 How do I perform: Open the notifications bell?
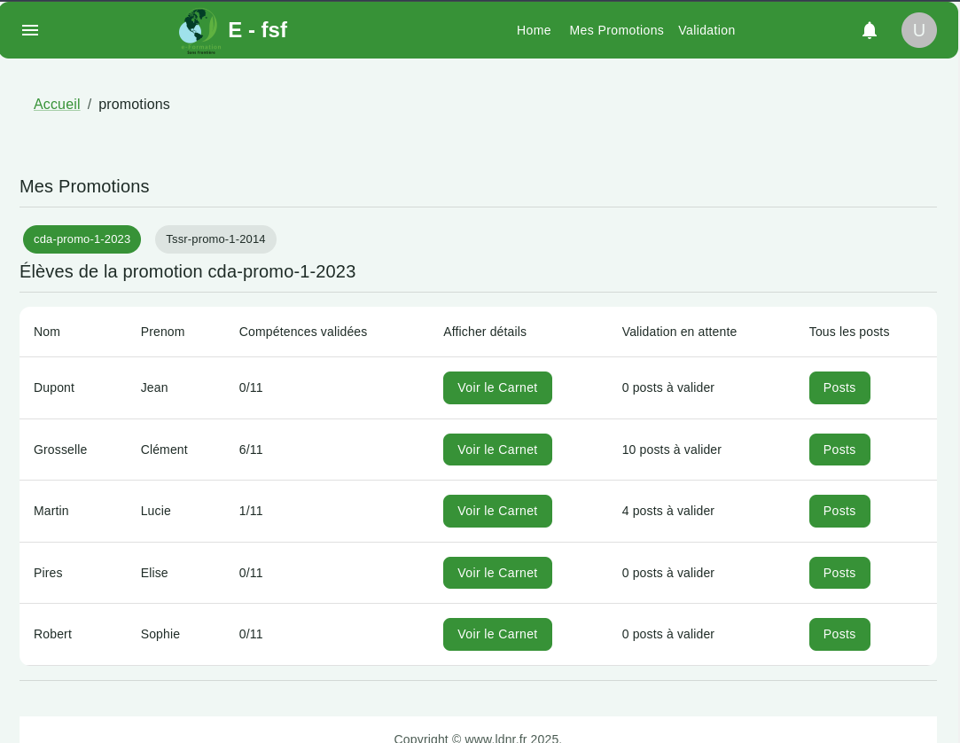click(870, 30)
